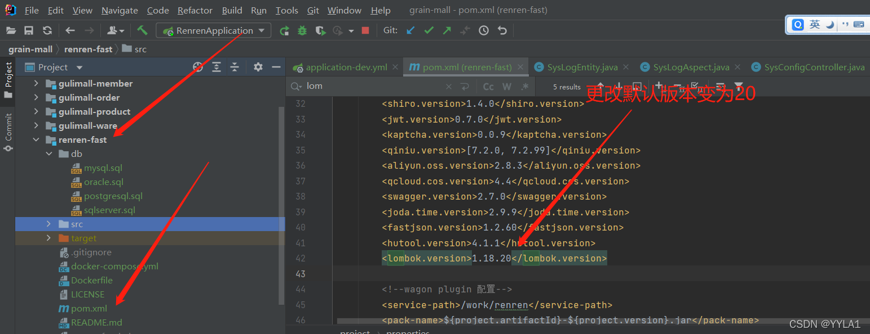Collapse the db folder
The image size is (870, 334).
[x=50, y=154]
